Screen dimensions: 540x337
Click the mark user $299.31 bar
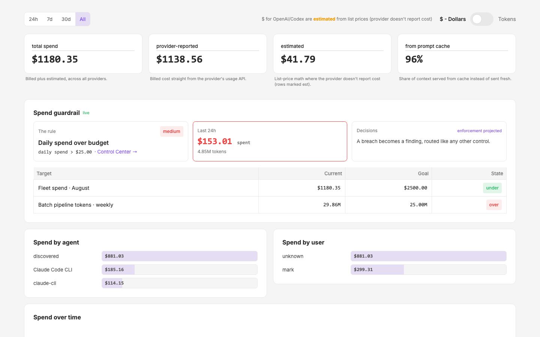point(429,270)
